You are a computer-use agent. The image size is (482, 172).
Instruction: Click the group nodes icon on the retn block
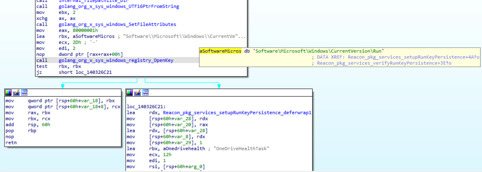24,93
